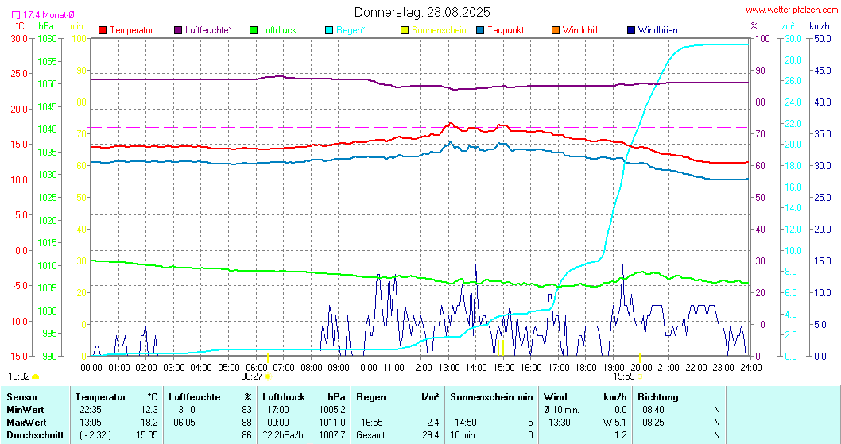Click the magenta square before 17.4 Monat-Ø
This screenshot has height=444, width=841.
(x=16, y=15)
